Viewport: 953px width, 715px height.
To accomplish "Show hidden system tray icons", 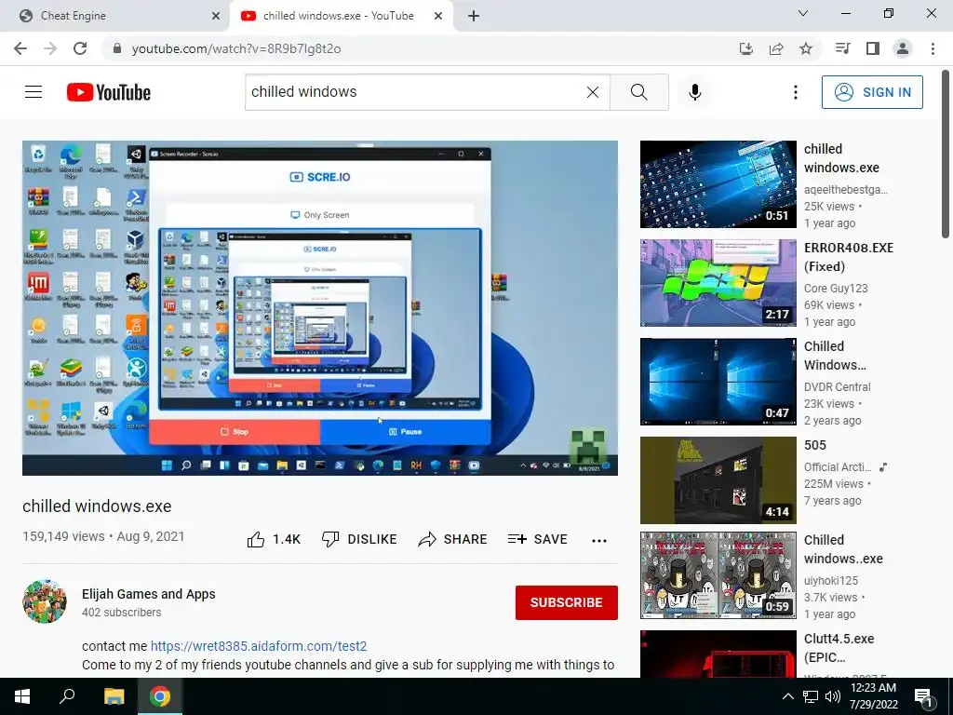I will coord(787,696).
